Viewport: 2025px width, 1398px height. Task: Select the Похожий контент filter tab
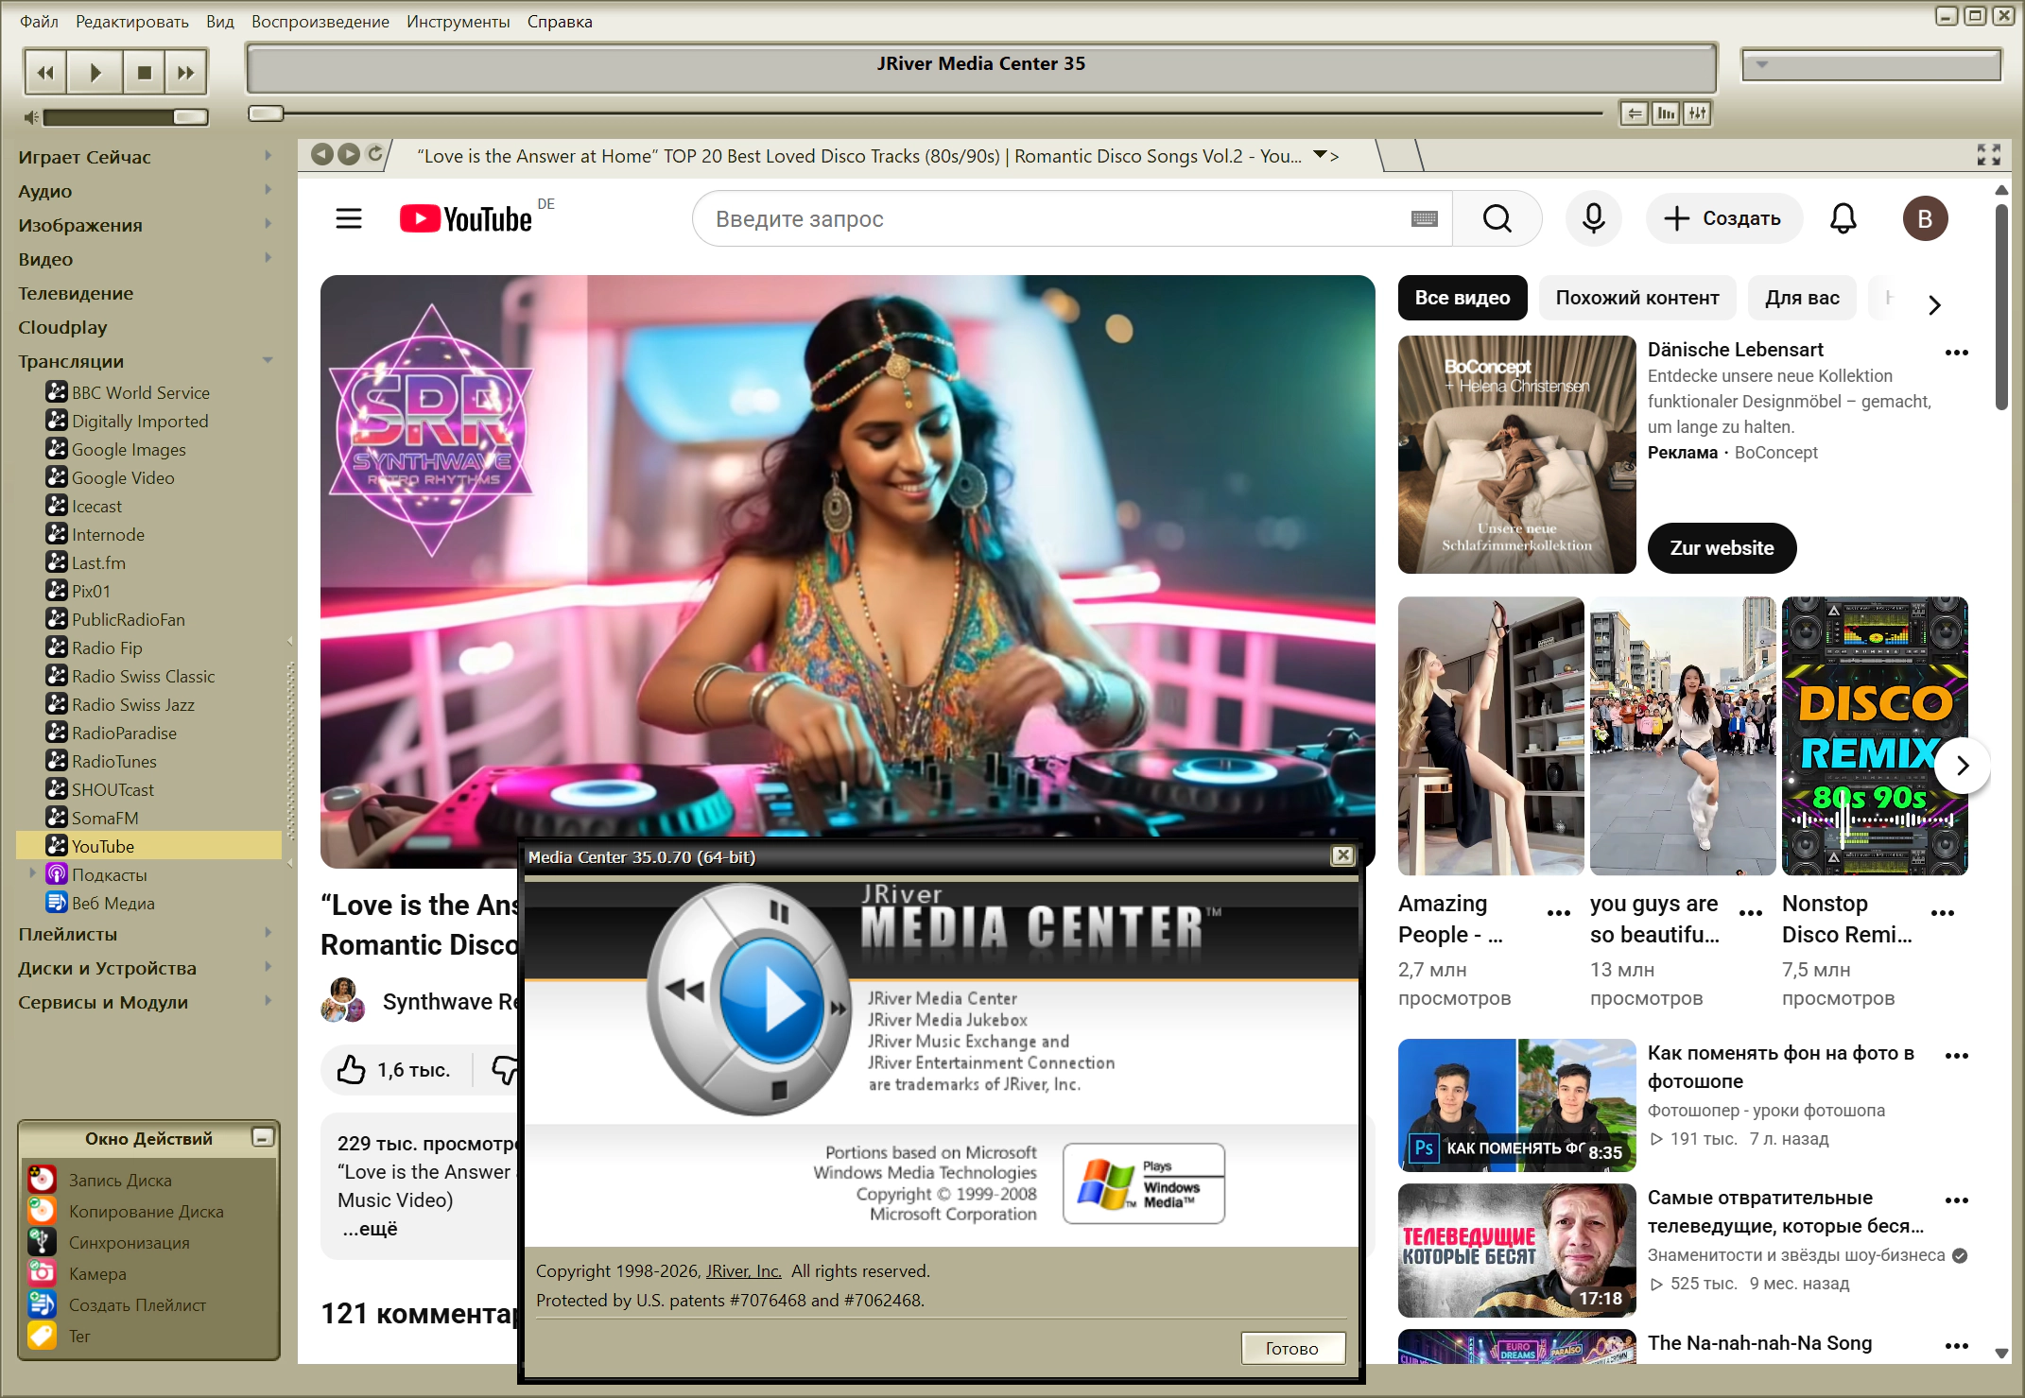[1636, 298]
